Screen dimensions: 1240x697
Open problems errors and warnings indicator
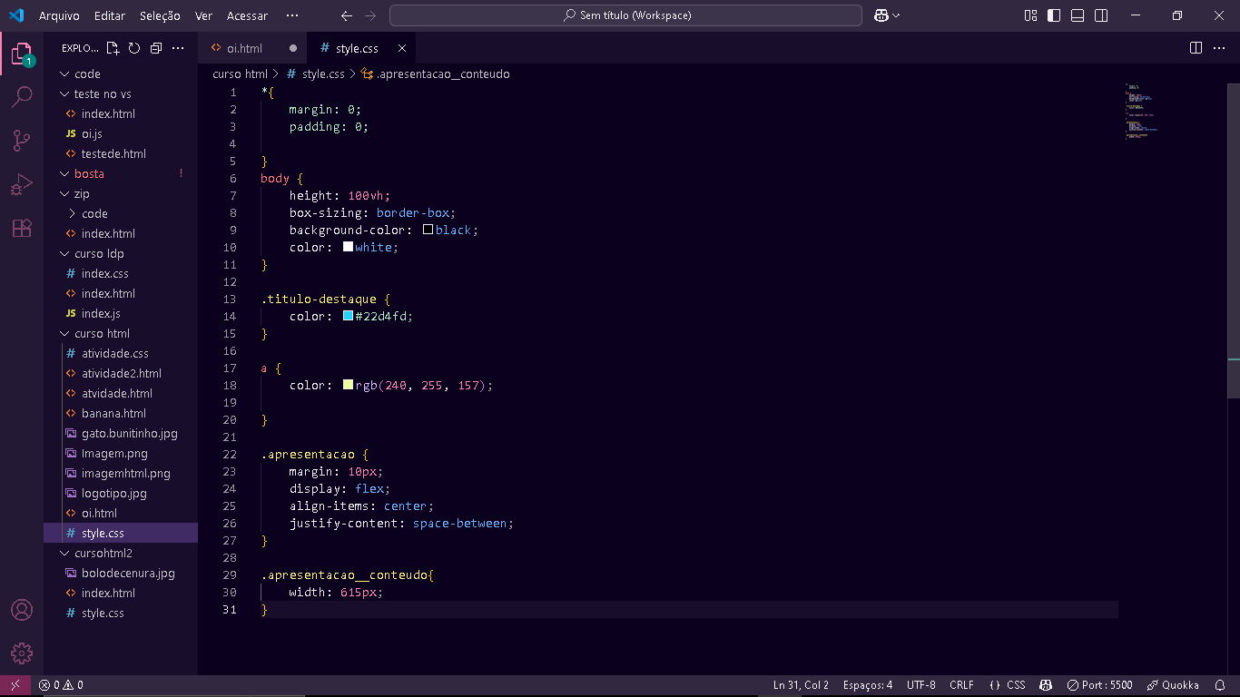click(x=61, y=685)
